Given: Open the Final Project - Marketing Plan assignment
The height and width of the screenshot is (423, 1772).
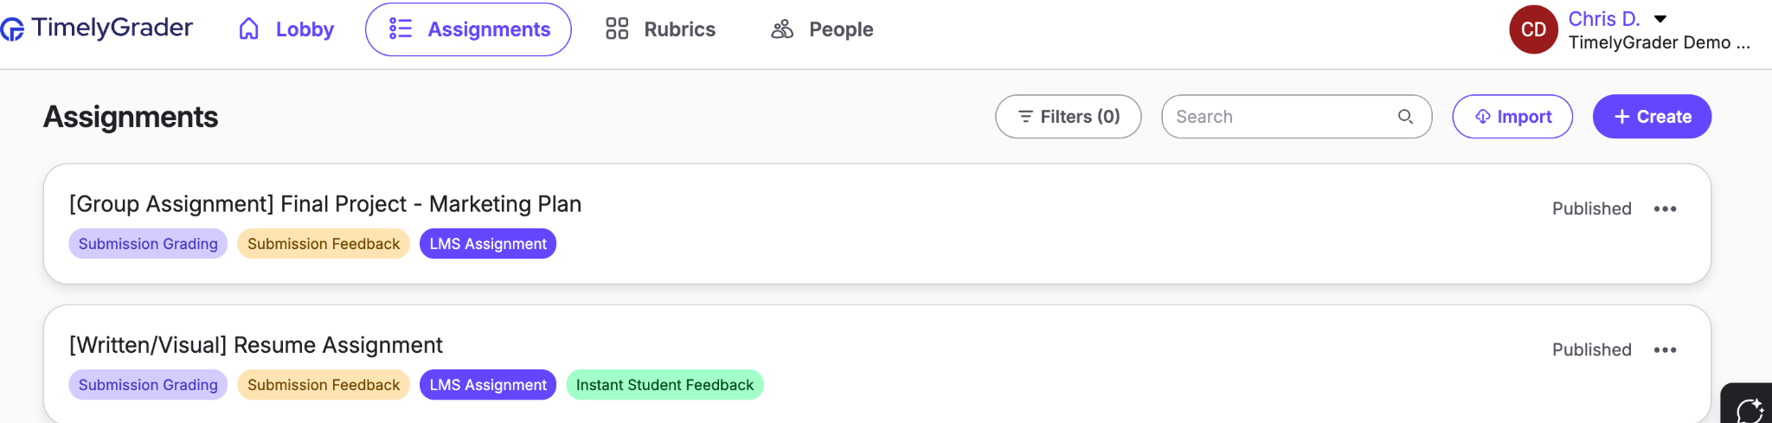Looking at the screenshot, I should click(x=325, y=204).
